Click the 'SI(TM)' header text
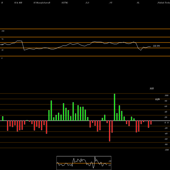The width and height of the screenshot is (170, 170). tap(65, 3)
